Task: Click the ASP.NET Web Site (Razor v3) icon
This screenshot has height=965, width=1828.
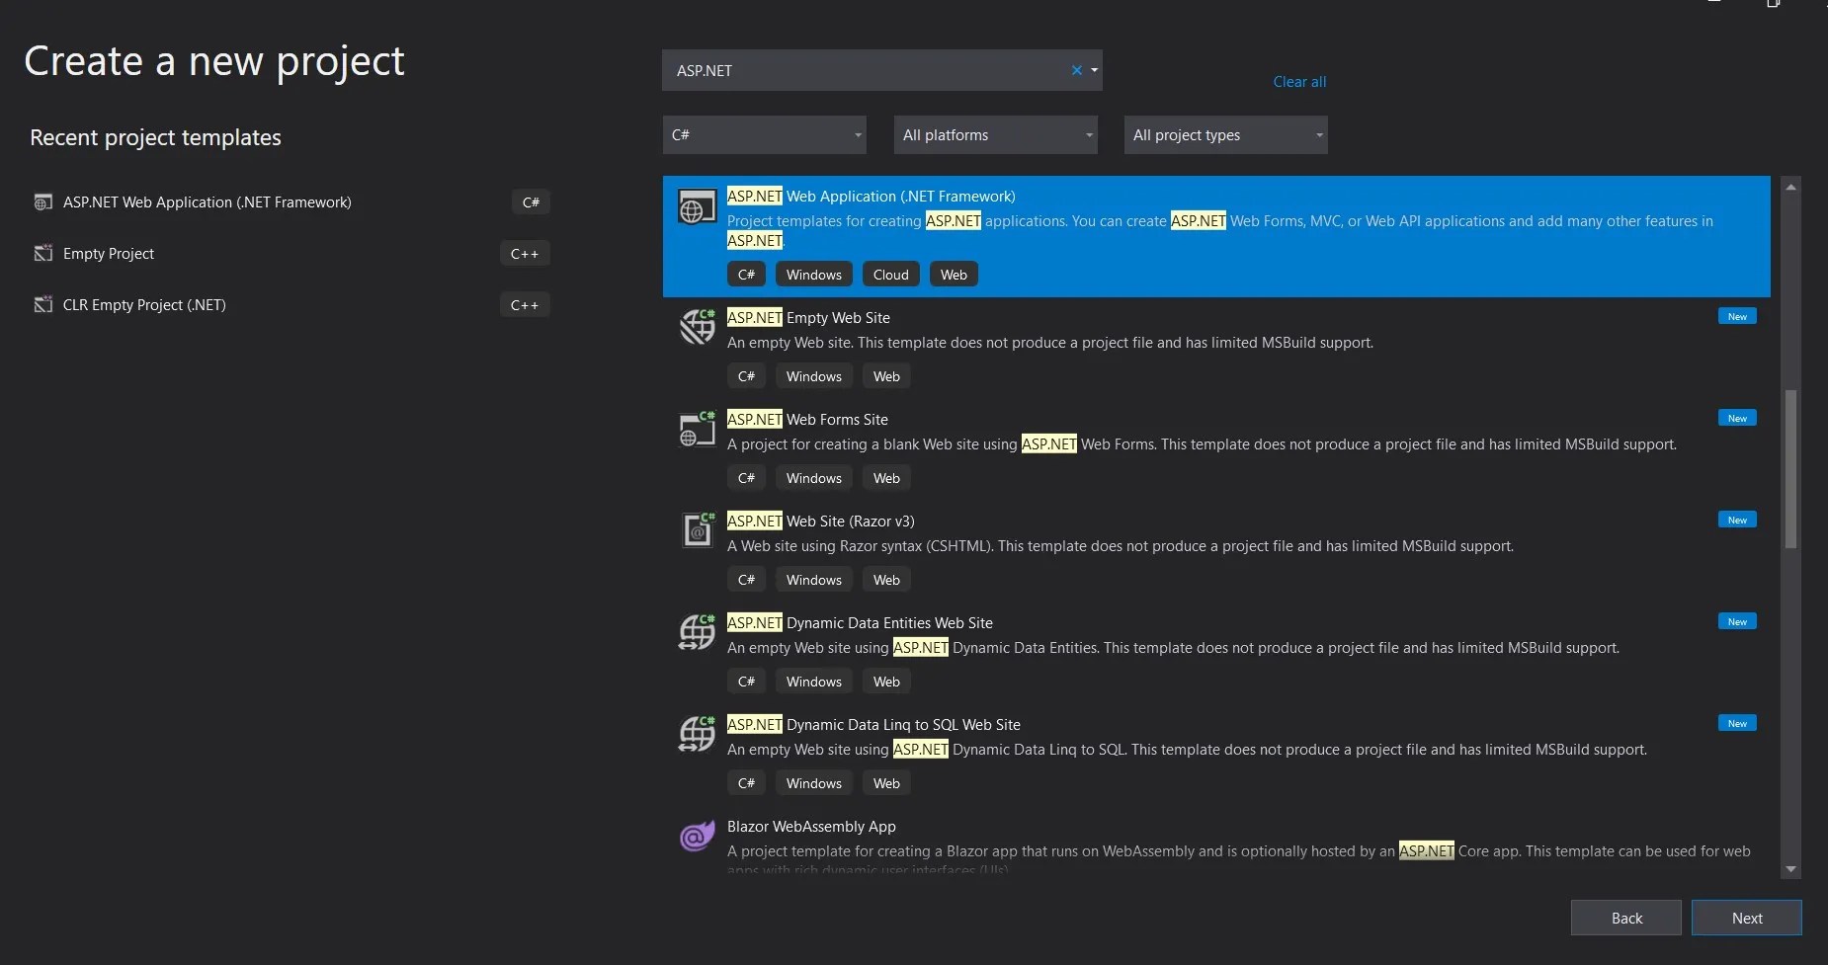Action: (697, 530)
